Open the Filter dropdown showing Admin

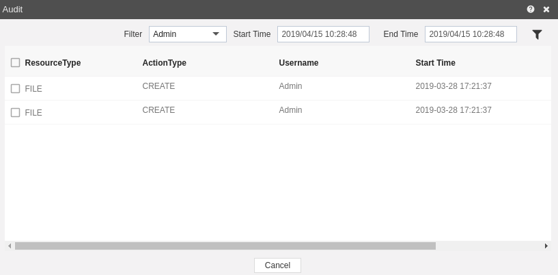tap(188, 34)
